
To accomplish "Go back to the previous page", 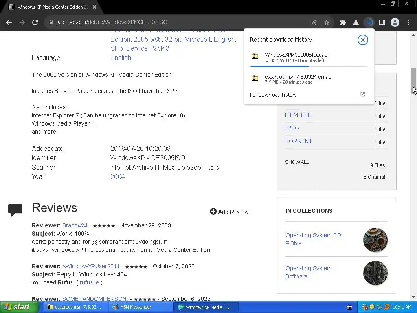I will point(9,22).
